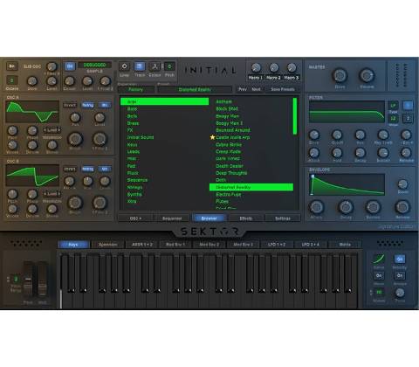419x367 pixels.
Task: Click the Envelope Release knob
Action: pyautogui.click(x=402, y=207)
